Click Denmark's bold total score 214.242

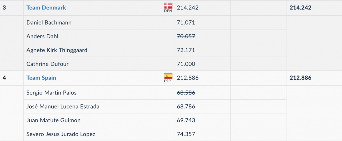coord(301,8)
